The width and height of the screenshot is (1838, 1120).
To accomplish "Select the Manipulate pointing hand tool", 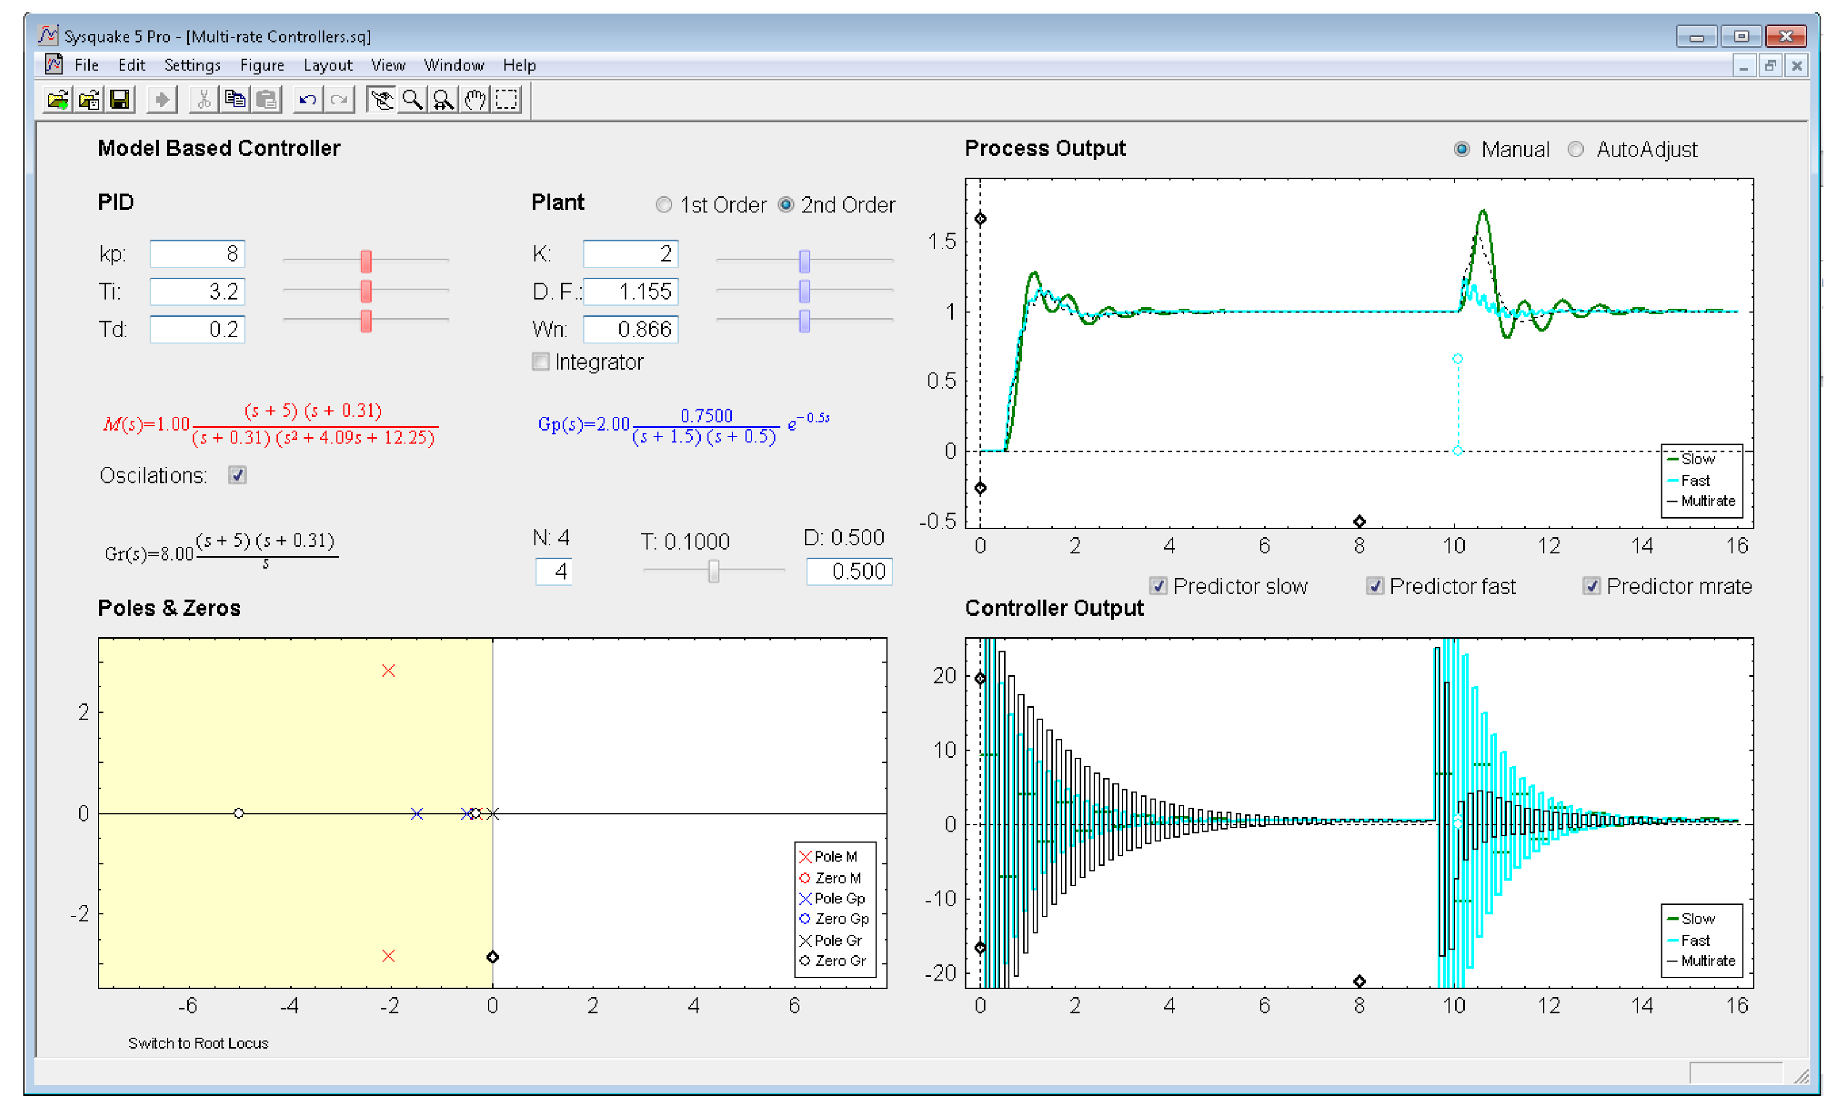I will point(381,100).
